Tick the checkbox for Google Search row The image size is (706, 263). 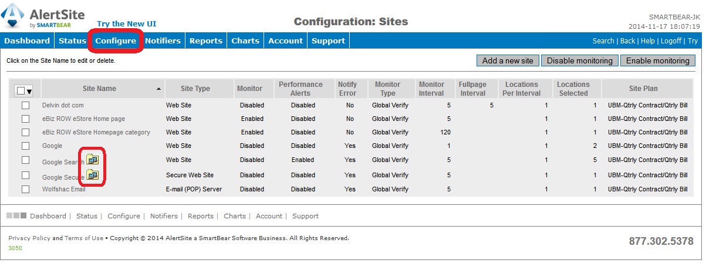pyautogui.click(x=25, y=160)
